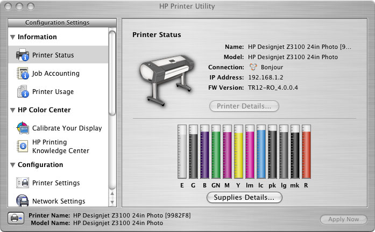The height and width of the screenshot is (232, 375).
Task: Click the R red ink gauge
Action: click(x=306, y=151)
